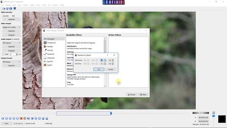227x128 pixels.
Task: Select the Crop filter entry
Action: click(x=85, y=84)
